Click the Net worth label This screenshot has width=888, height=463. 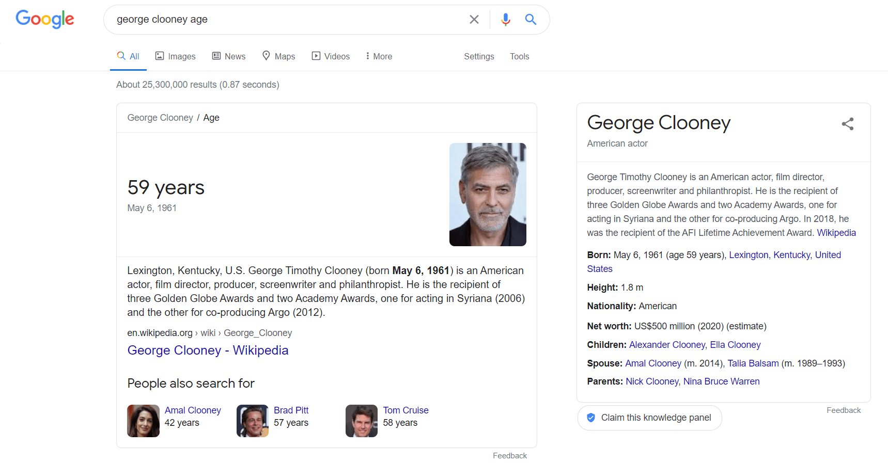pos(609,326)
